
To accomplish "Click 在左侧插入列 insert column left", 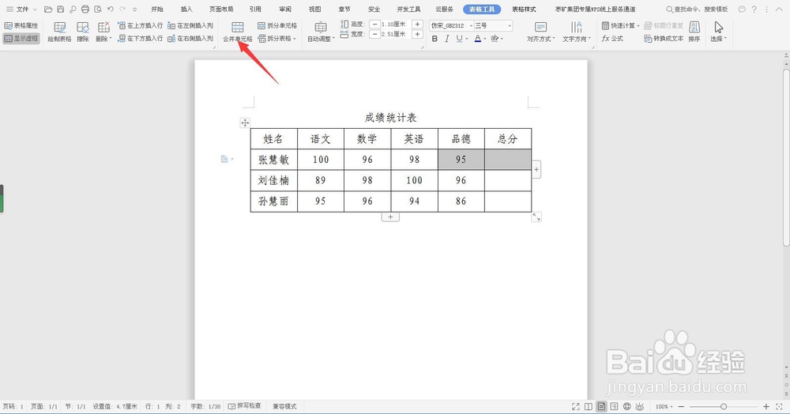I will (x=190, y=25).
